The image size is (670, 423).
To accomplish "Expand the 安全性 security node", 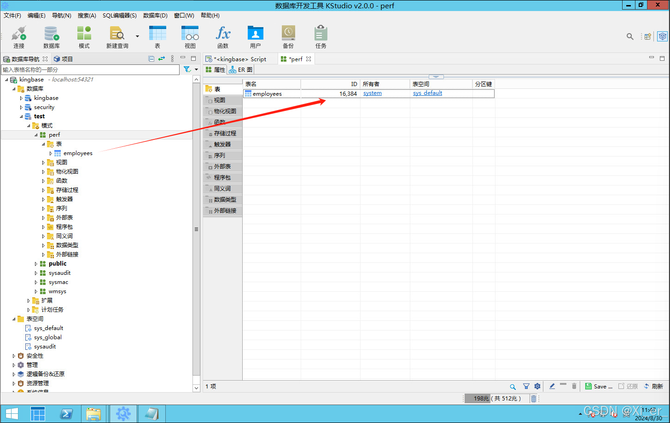I will point(14,356).
